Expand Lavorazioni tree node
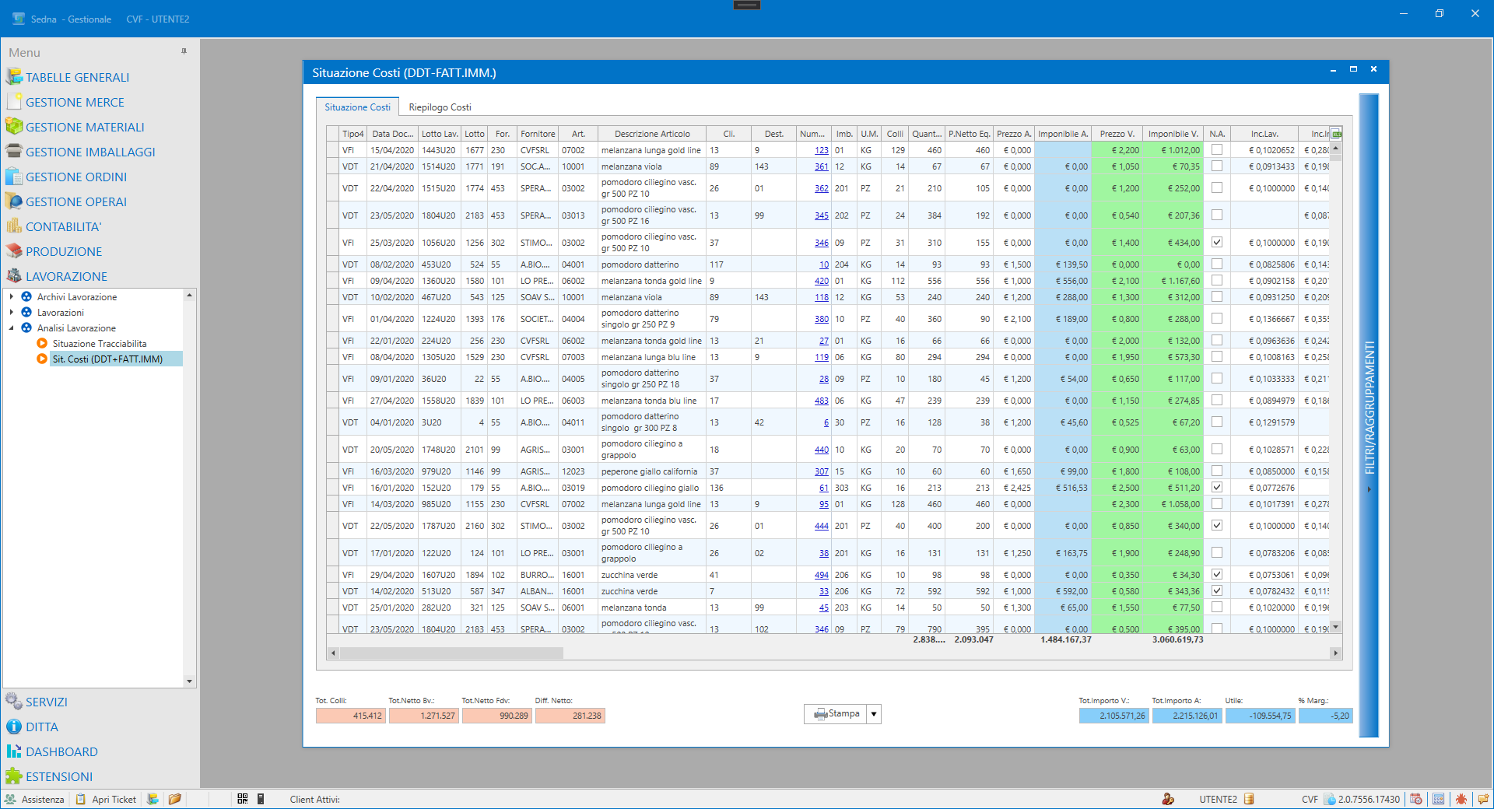This screenshot has width=1494, height=809. (11, 312)
